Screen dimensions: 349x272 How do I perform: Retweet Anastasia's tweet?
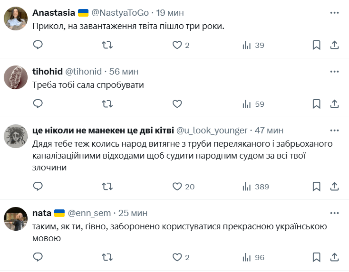[107, 45]
